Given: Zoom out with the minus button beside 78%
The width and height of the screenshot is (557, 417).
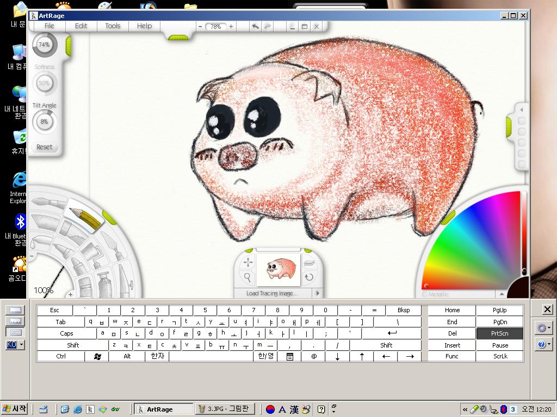Looking at the screenshot, I should coord(200,26).
